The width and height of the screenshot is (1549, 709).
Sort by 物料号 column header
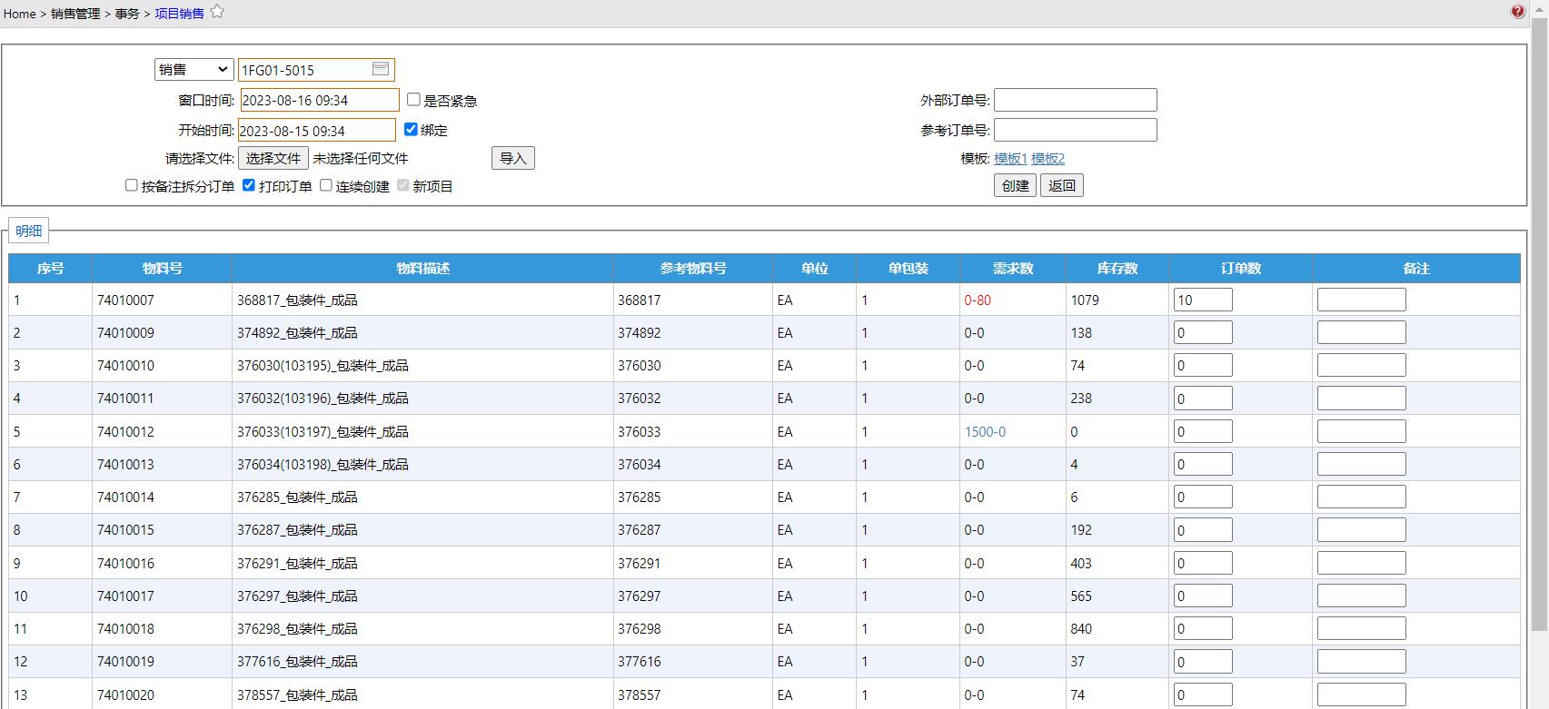coord(162,268)
